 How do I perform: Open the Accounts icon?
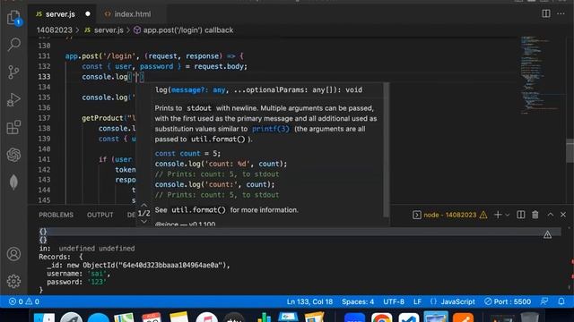pos(14,254)
